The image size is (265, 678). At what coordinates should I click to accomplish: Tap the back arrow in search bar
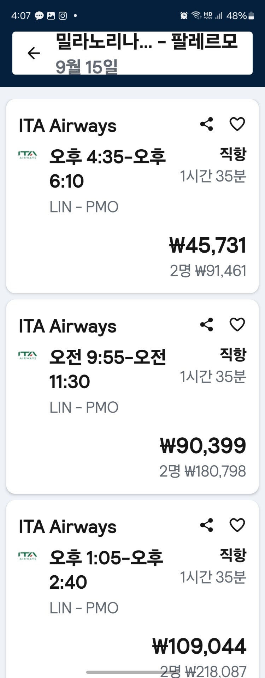pos(34,53)
